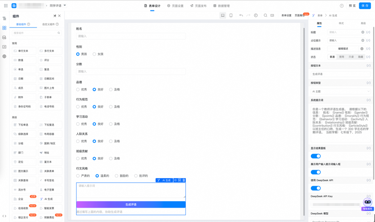
Task: Open the AI 主题 button type dropdown
Action: pos(340,91)
